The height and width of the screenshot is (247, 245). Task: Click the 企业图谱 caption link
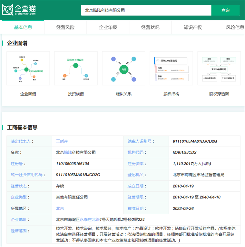[x=28, y=94]
